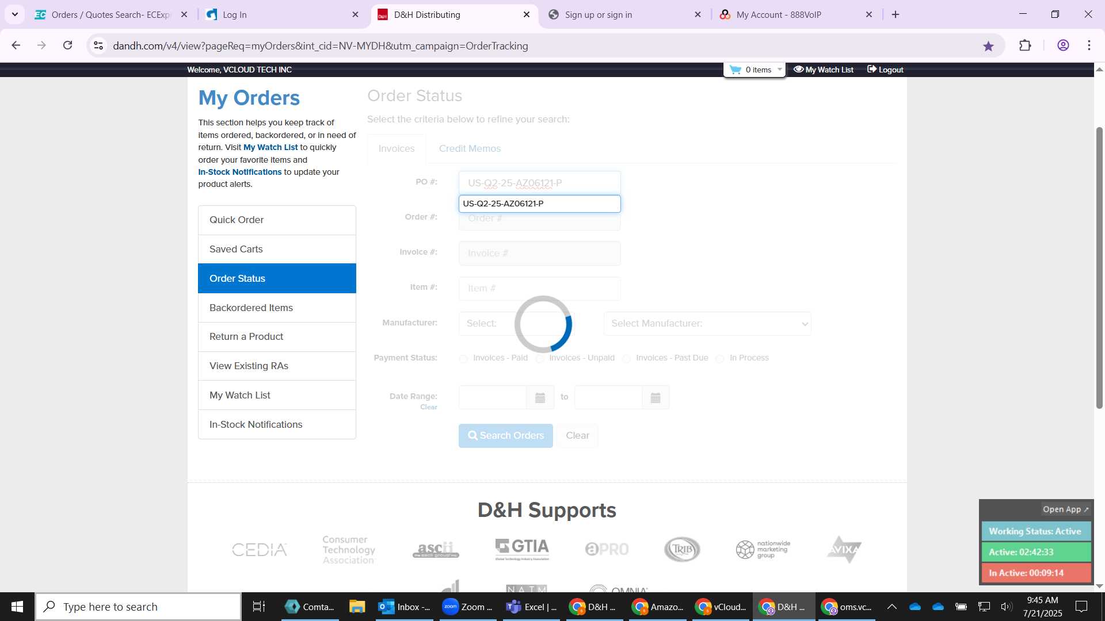The width and height of the screenshot is (1105, 621).
Task: Select Invoices - Unpaid radio button
Action: 540,358
